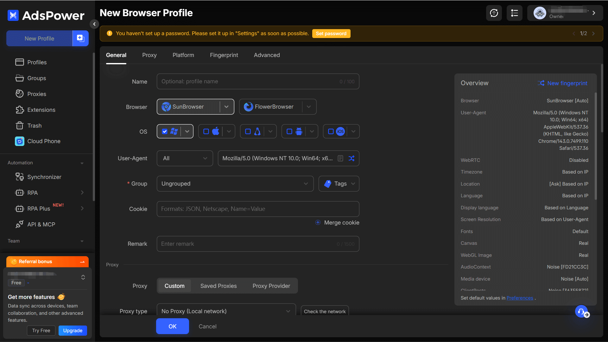The width and height of the screenshot is (608, 342).
Task: Switch to the General tab
Action: [x=116, y=55]
